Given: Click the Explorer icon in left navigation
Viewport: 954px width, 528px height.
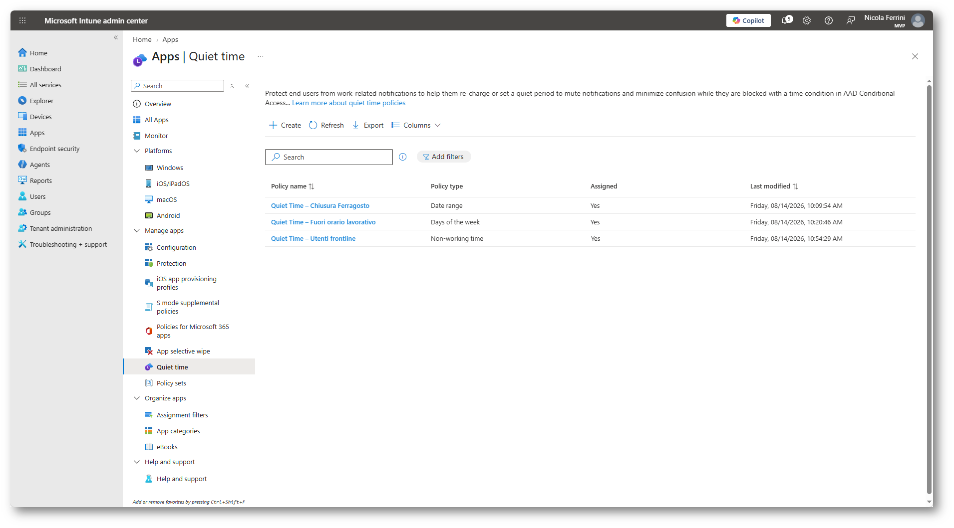Looking at the screenshot, I should pyautogui.click(x=22, y=101).
